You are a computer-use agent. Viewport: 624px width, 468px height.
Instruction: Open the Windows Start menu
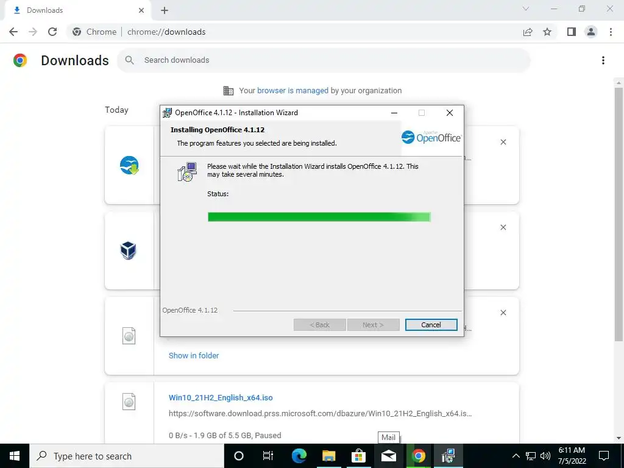pyautogui.click(x=15, y=456)
